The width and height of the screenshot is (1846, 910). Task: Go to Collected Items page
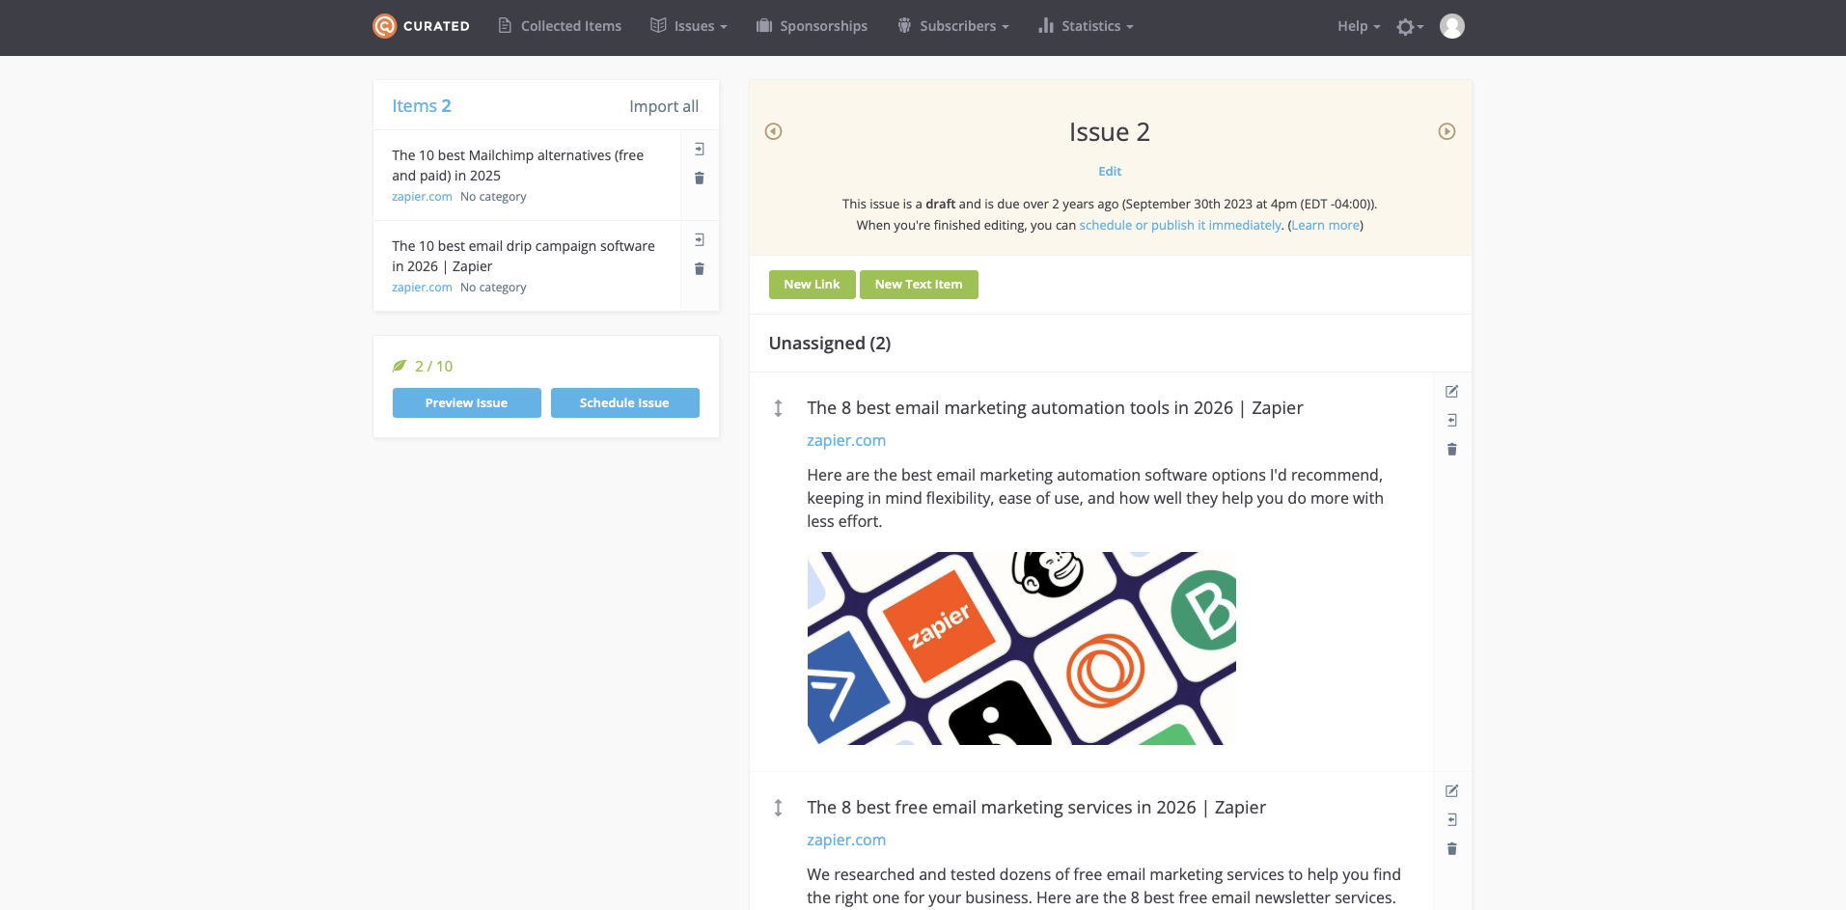coord(559,26)
